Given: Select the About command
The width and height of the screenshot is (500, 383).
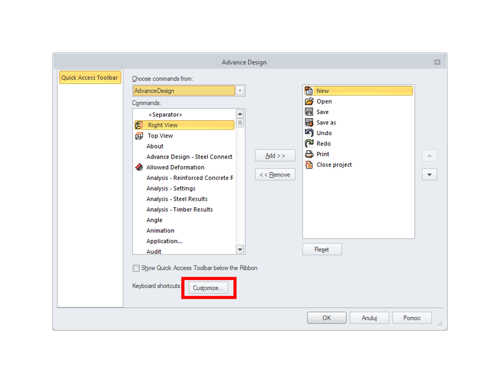Looking at the screenshot, I should point(184,146).
